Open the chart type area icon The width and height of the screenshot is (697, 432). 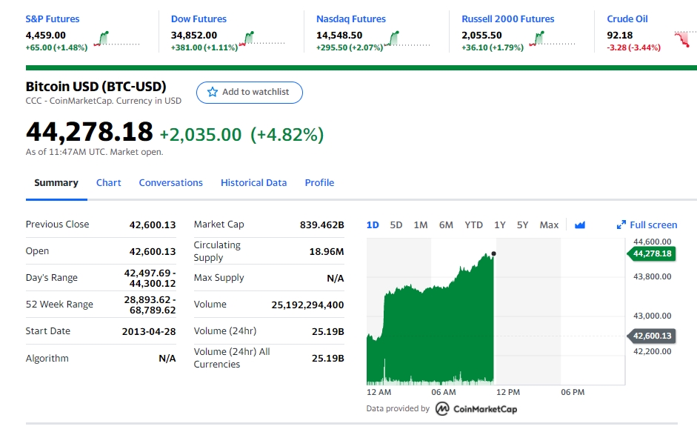(580, 225)
